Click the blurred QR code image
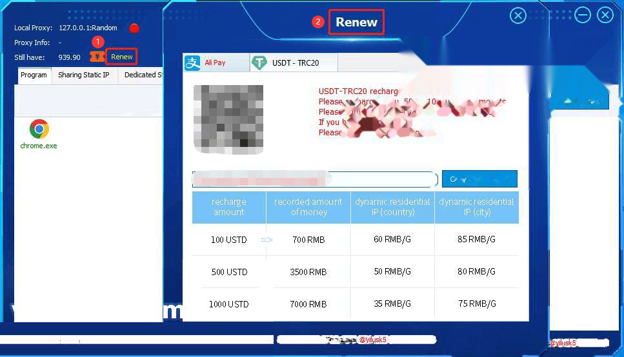624x357 pixels. click(228, 119)
